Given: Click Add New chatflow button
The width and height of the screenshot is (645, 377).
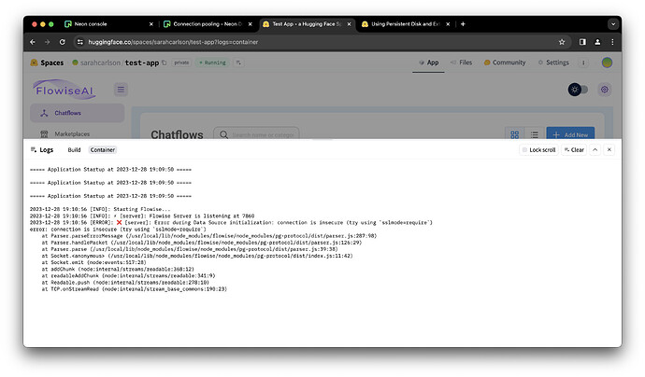Looking at the screenshot, I should 570,134.
